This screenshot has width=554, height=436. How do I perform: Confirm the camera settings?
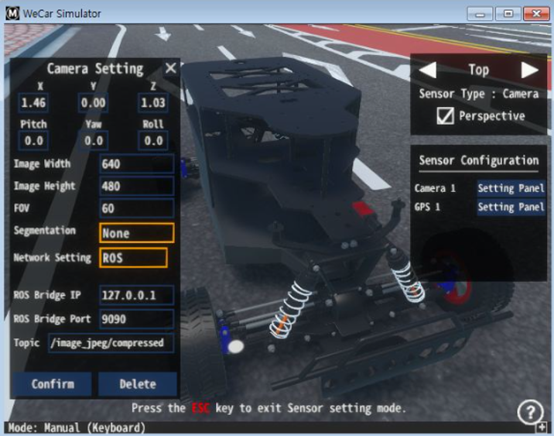tap(53, 384)
